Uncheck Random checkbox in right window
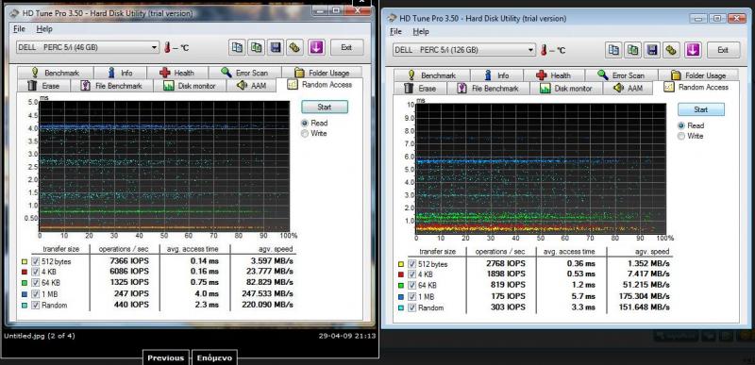This screenshot has height=365, width=755. click(x=411, y=307)
